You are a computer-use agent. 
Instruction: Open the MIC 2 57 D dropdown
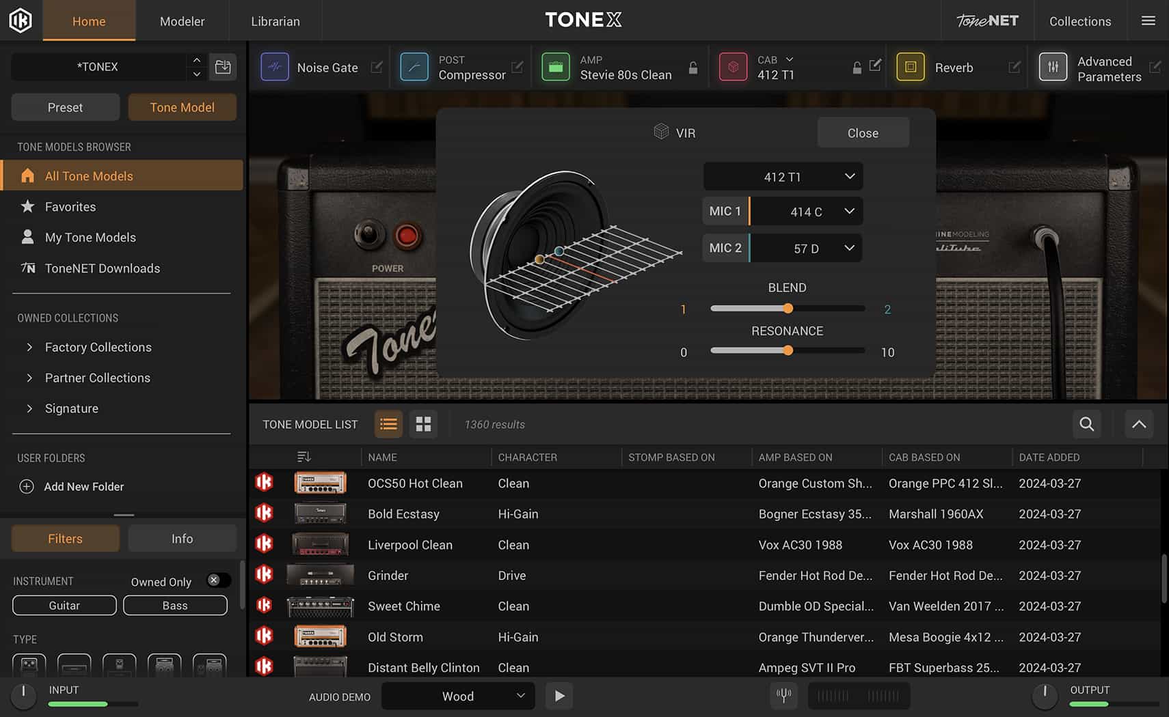[x=807, y=248]
